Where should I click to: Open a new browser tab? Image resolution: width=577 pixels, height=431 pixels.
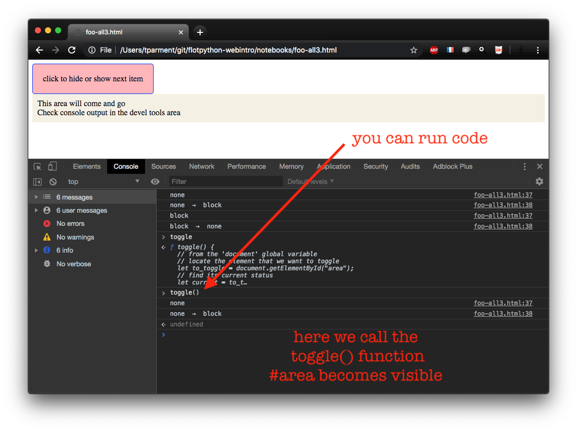(x=200, y=32)
